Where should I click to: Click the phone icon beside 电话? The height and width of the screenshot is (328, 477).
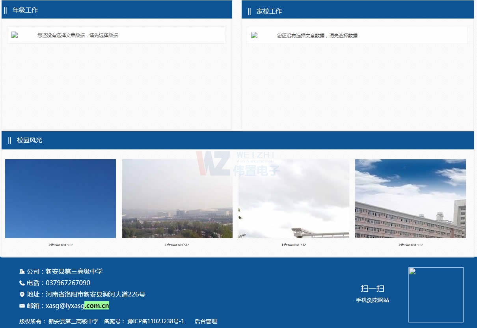tap(21, 283)
